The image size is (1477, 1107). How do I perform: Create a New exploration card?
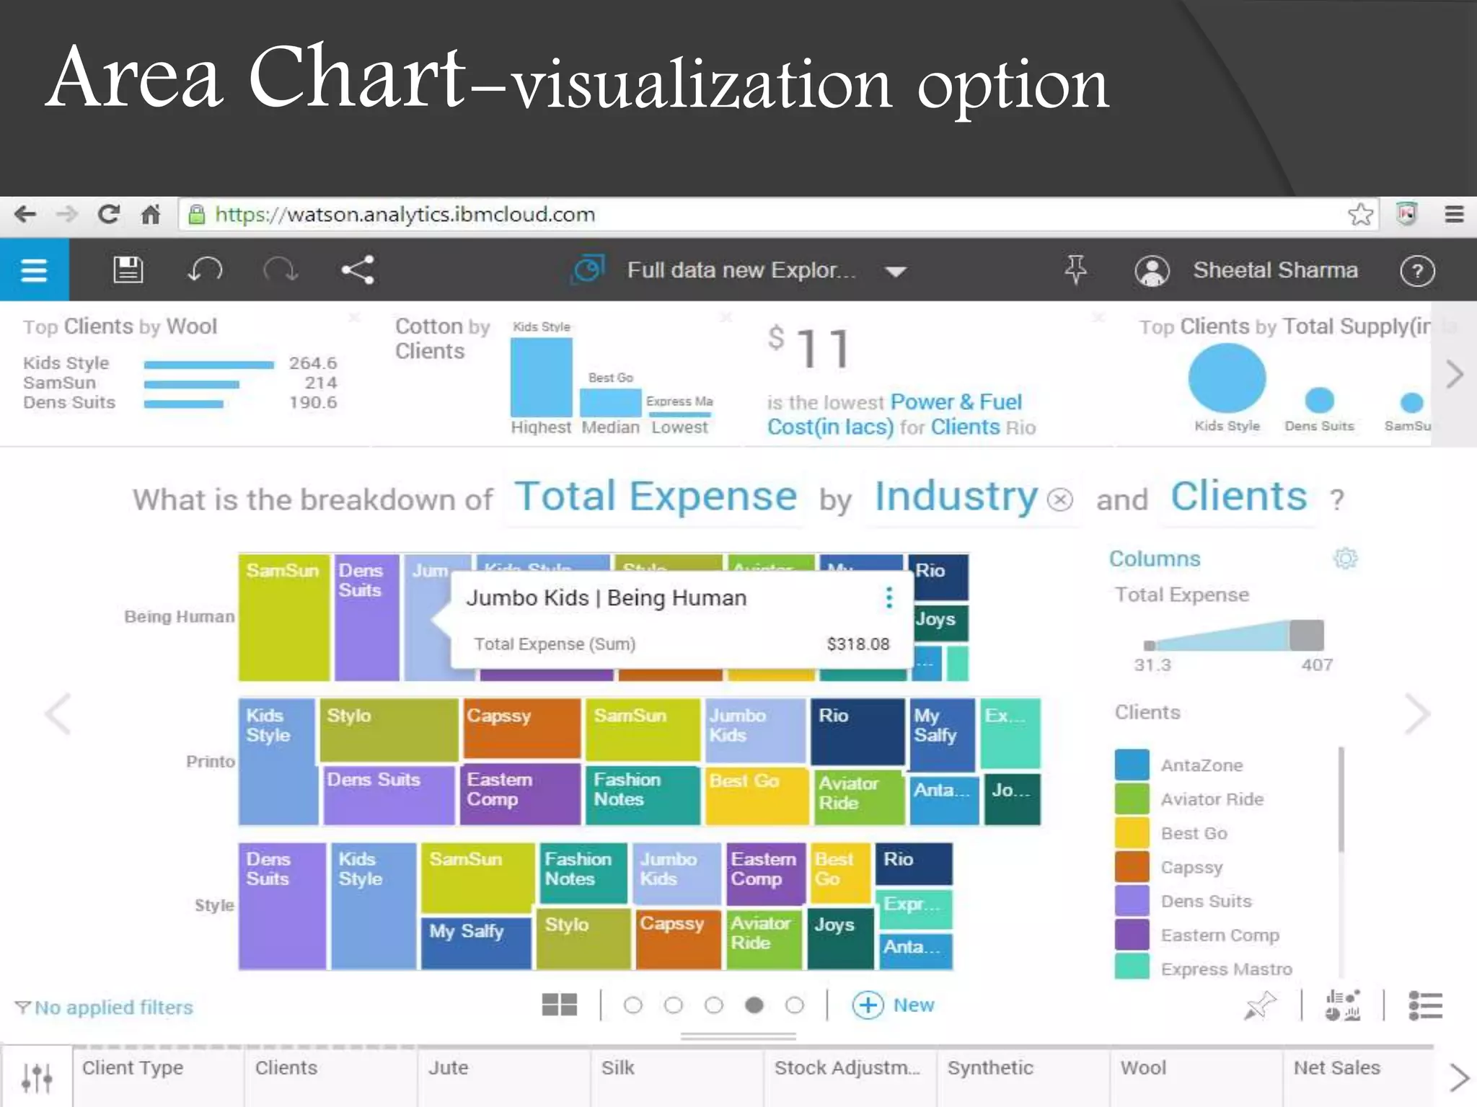click(894, 1005)
